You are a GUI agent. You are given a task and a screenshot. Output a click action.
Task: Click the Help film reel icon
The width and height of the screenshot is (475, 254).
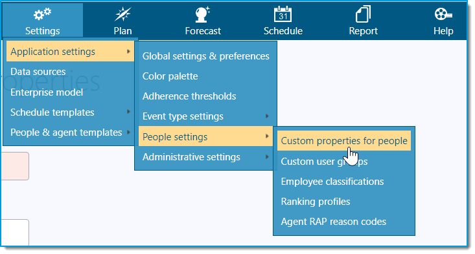(443, 14)
